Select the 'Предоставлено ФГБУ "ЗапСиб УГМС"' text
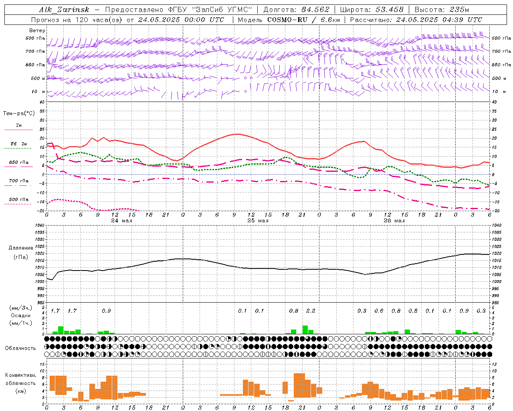 [178, 10]
